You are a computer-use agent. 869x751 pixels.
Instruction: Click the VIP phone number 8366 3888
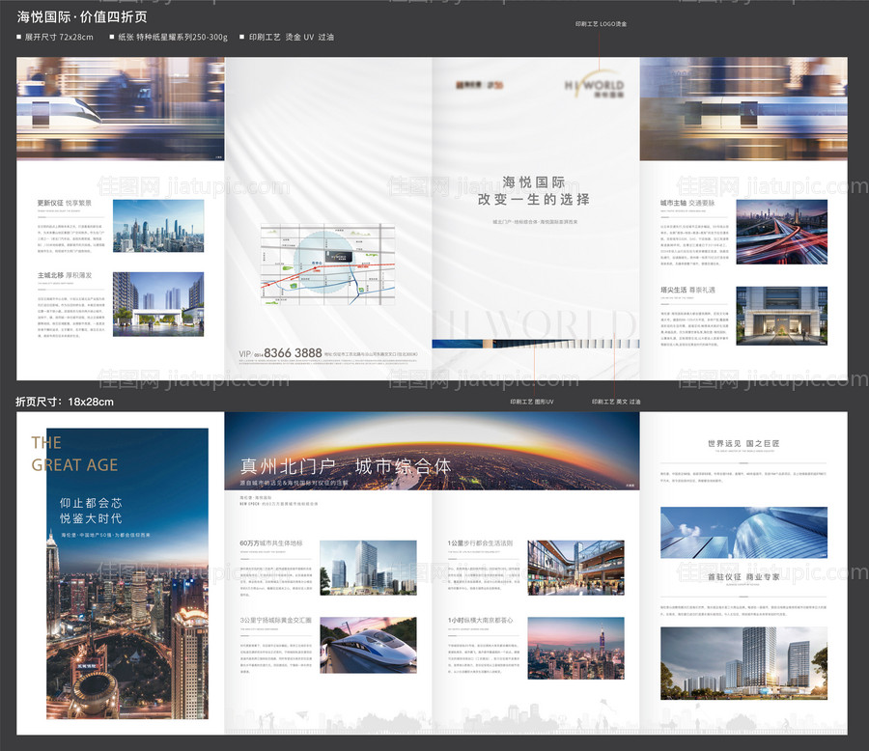(294, 353)
